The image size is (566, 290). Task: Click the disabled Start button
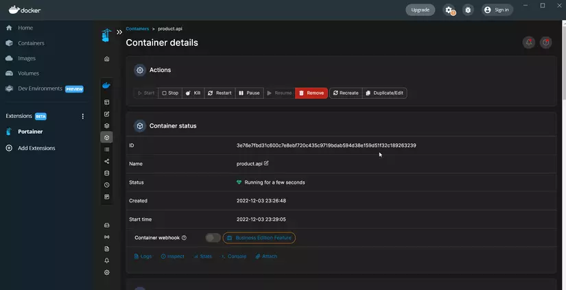[x=146, y=93]
